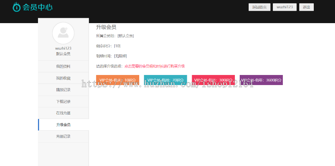Image resolution: width=335 pixels, height=166 pixels.
Task: Click the wuzhi123 username under the avatar
Action: tap(63, 48)
